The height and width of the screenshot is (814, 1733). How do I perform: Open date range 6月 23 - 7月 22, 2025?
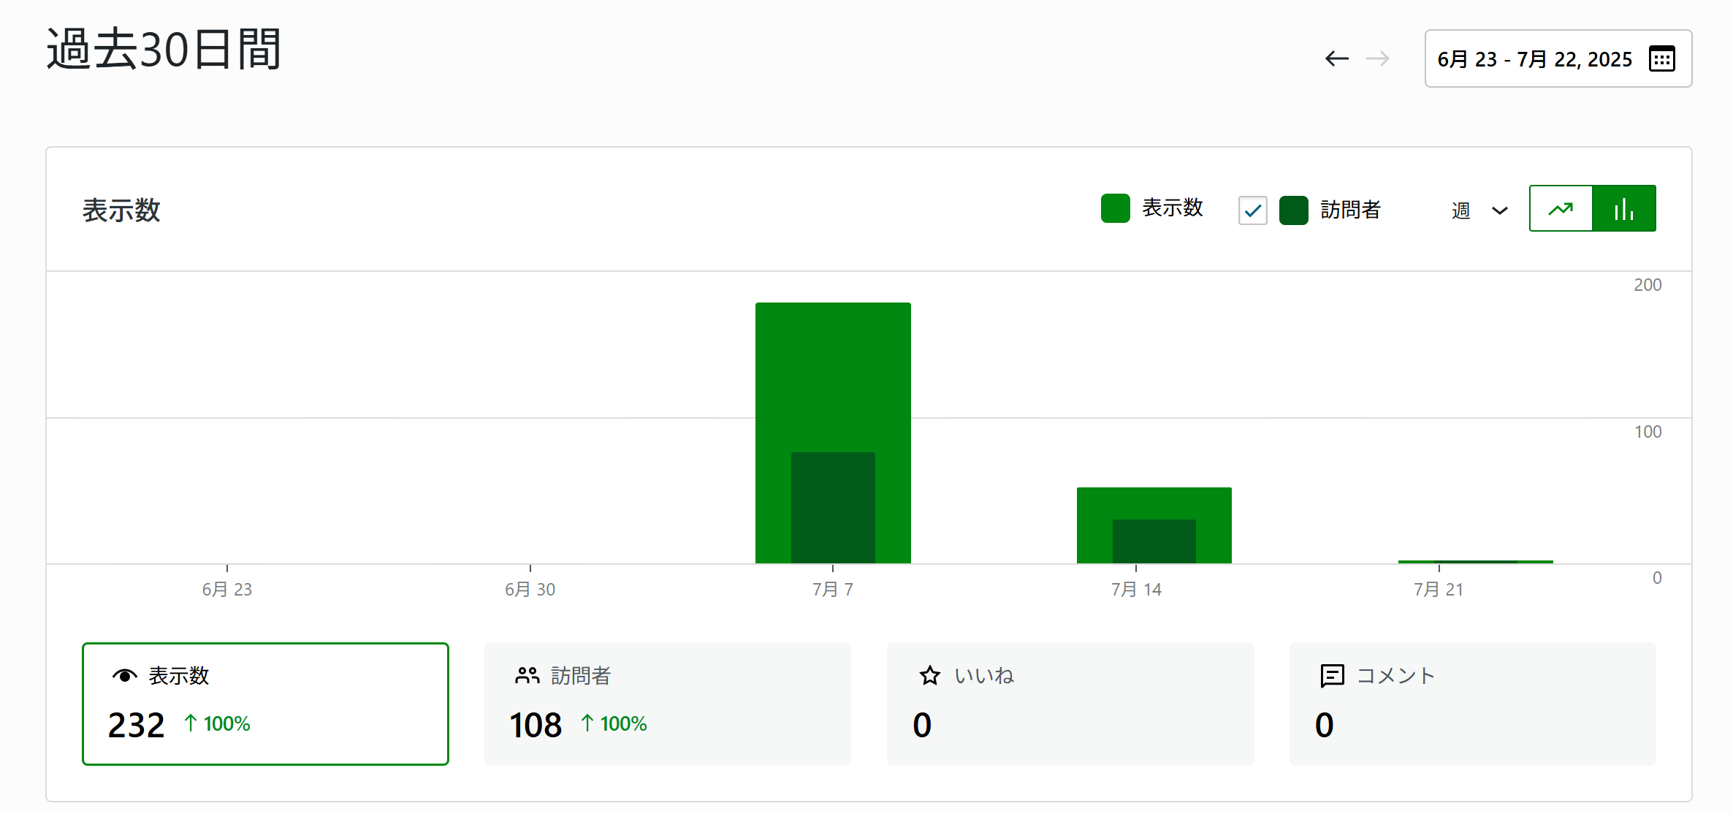1534,59
